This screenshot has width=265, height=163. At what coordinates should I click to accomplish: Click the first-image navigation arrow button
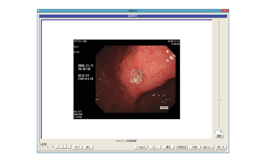57,147
